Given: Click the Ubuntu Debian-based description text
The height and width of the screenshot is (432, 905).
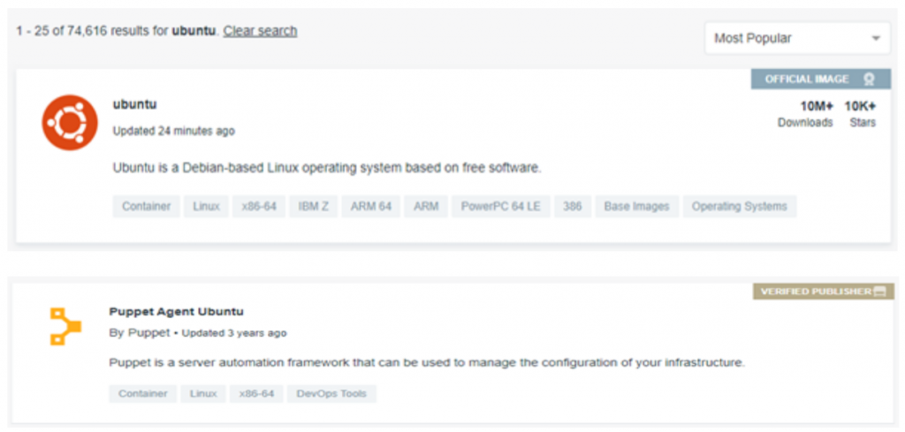Looking at the screenshot, I should point(327,169).
